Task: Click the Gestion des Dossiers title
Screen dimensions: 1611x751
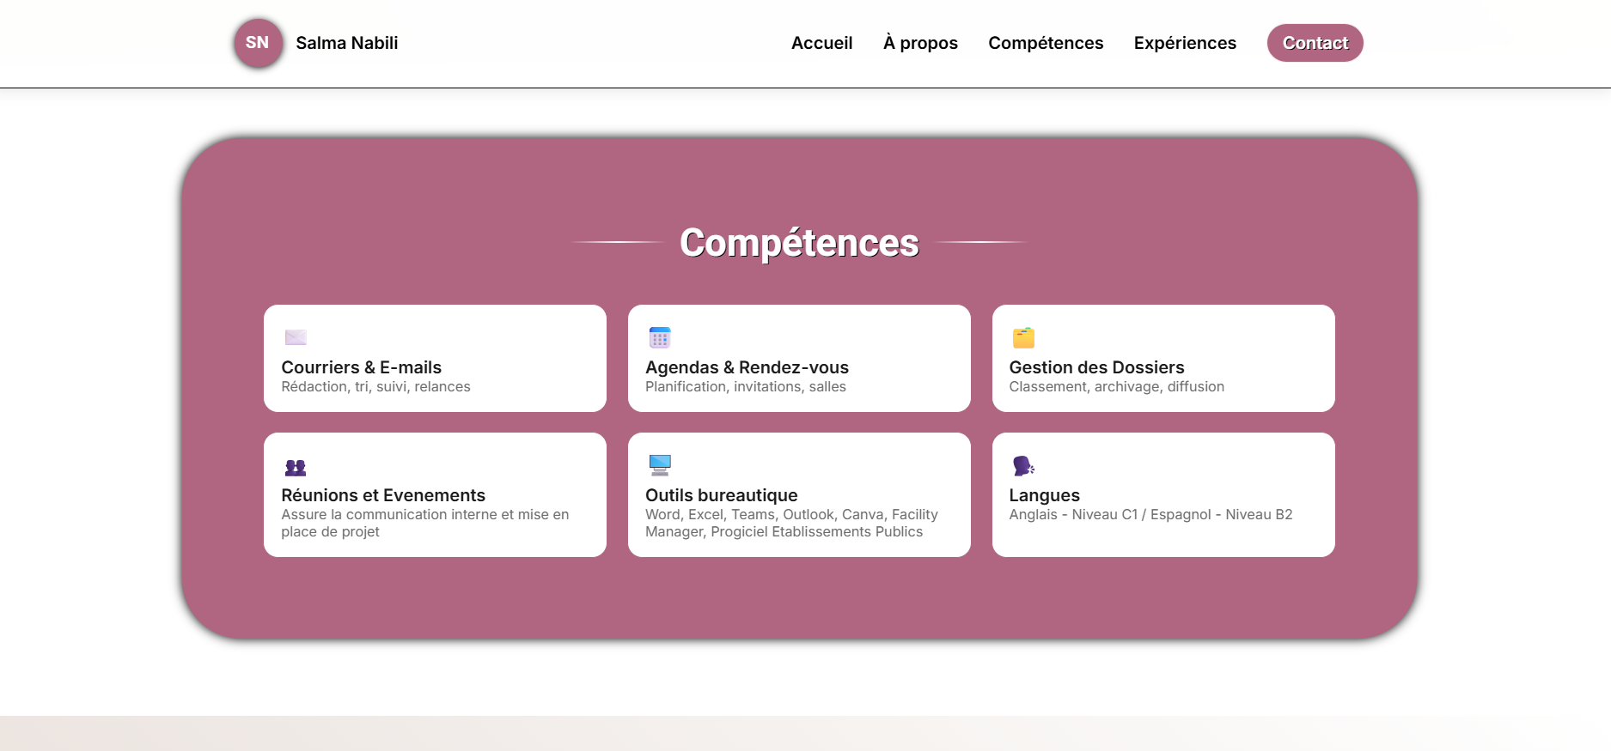Action: (x=1096, y=367)
